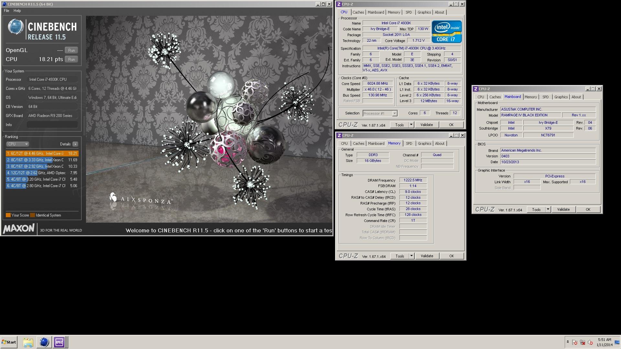Select ranking row 3 8C/16T @ 2.92 GHz
The width and height of the screenshot is (621, 349).
pos(42,166)
